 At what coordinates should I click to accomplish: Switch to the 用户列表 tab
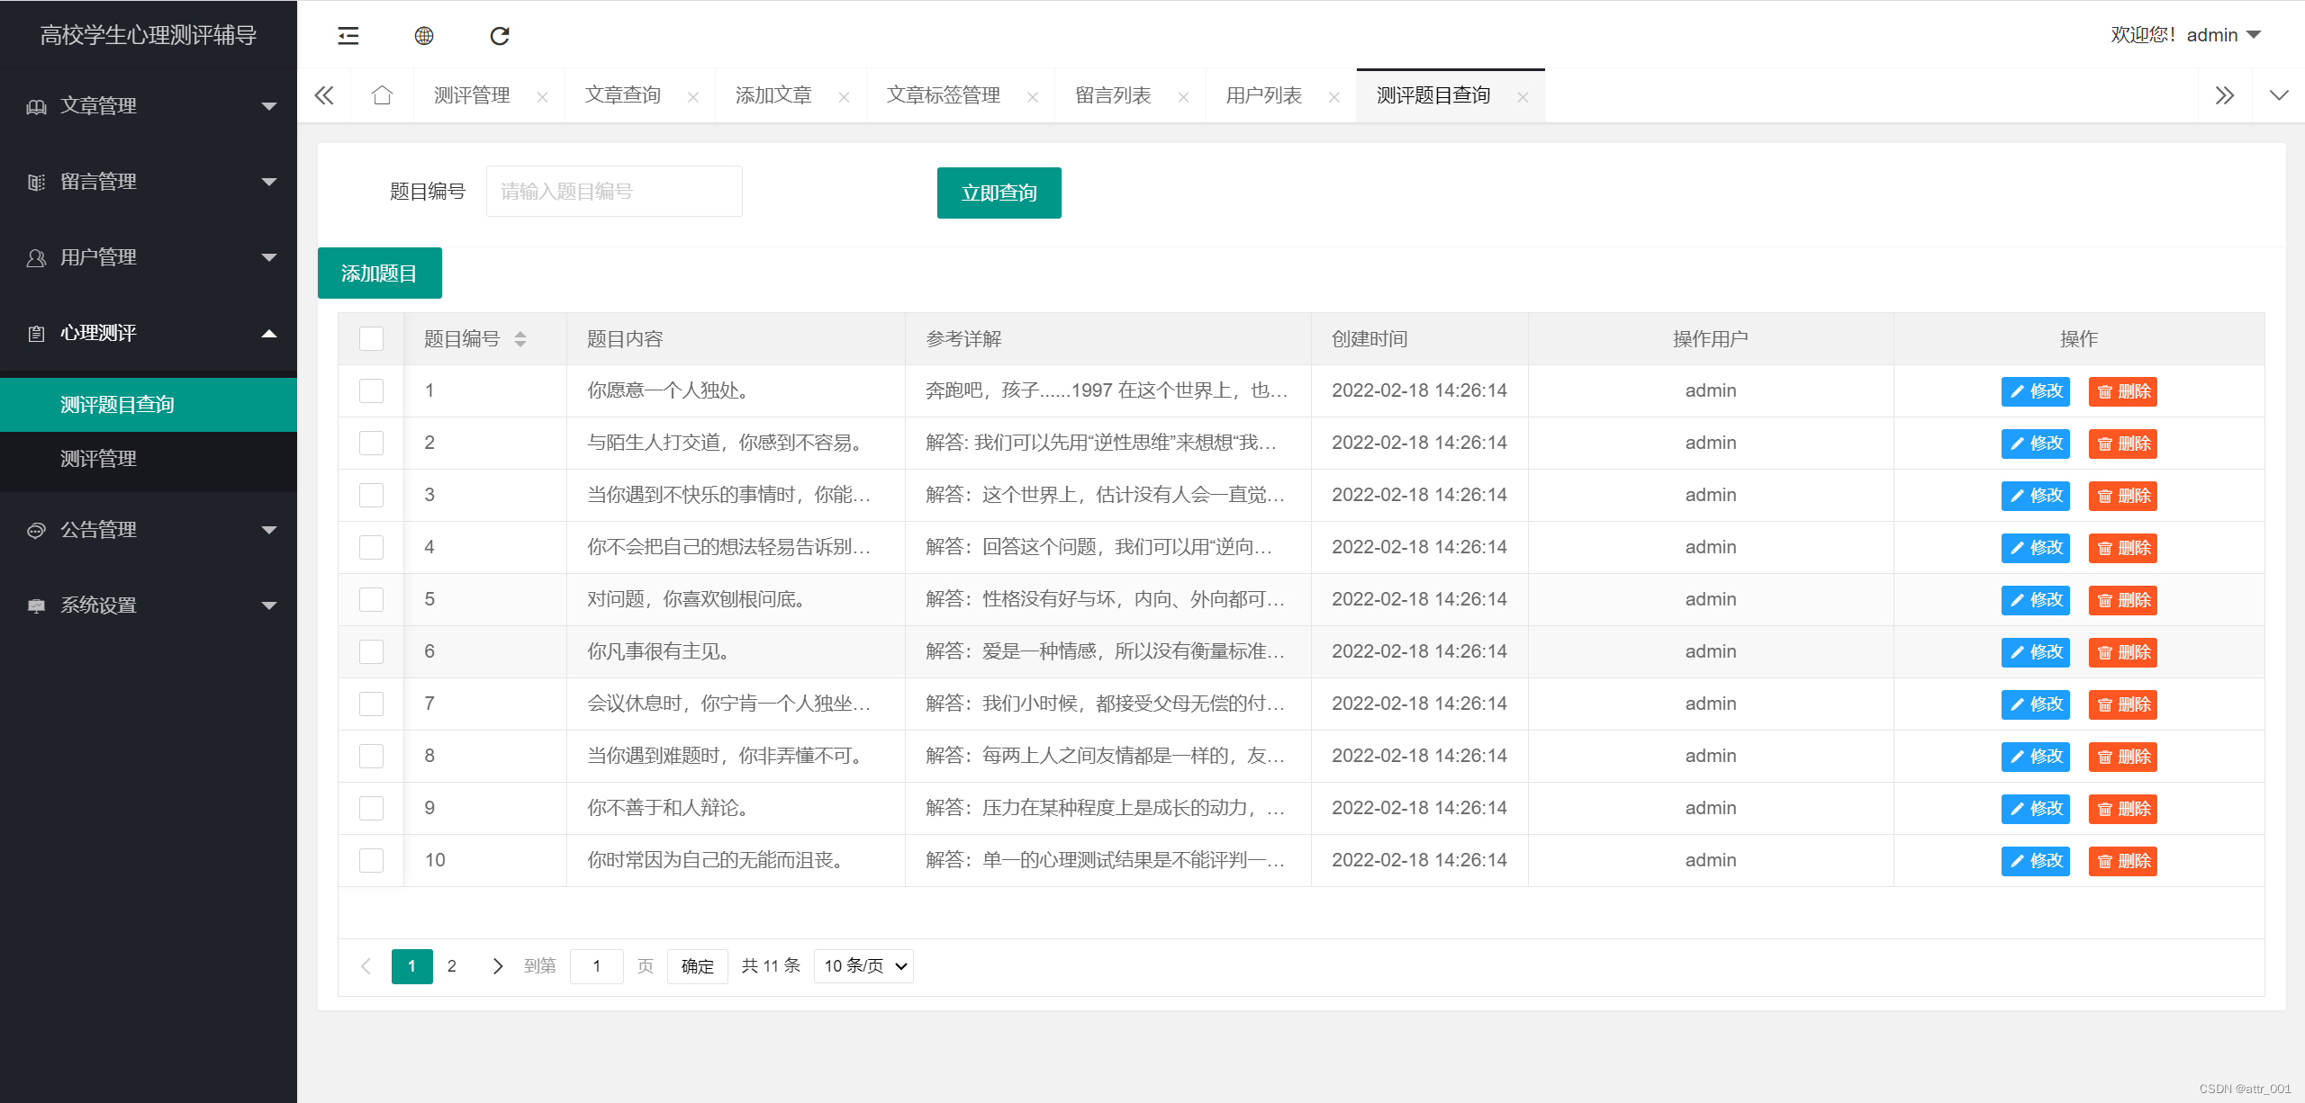[1263, 95]
